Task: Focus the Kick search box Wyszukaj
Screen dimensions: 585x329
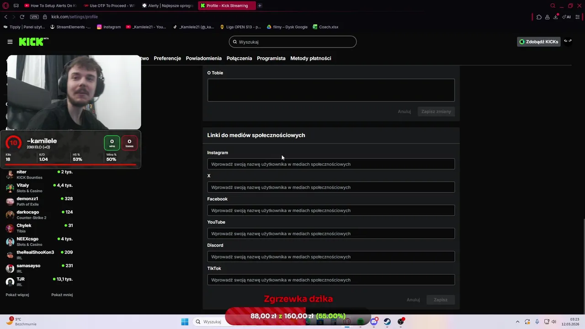Action: [292, 42]
